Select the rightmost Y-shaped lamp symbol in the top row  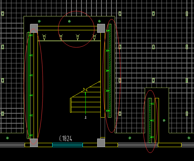pyautogui.click(x=94, y=37)
